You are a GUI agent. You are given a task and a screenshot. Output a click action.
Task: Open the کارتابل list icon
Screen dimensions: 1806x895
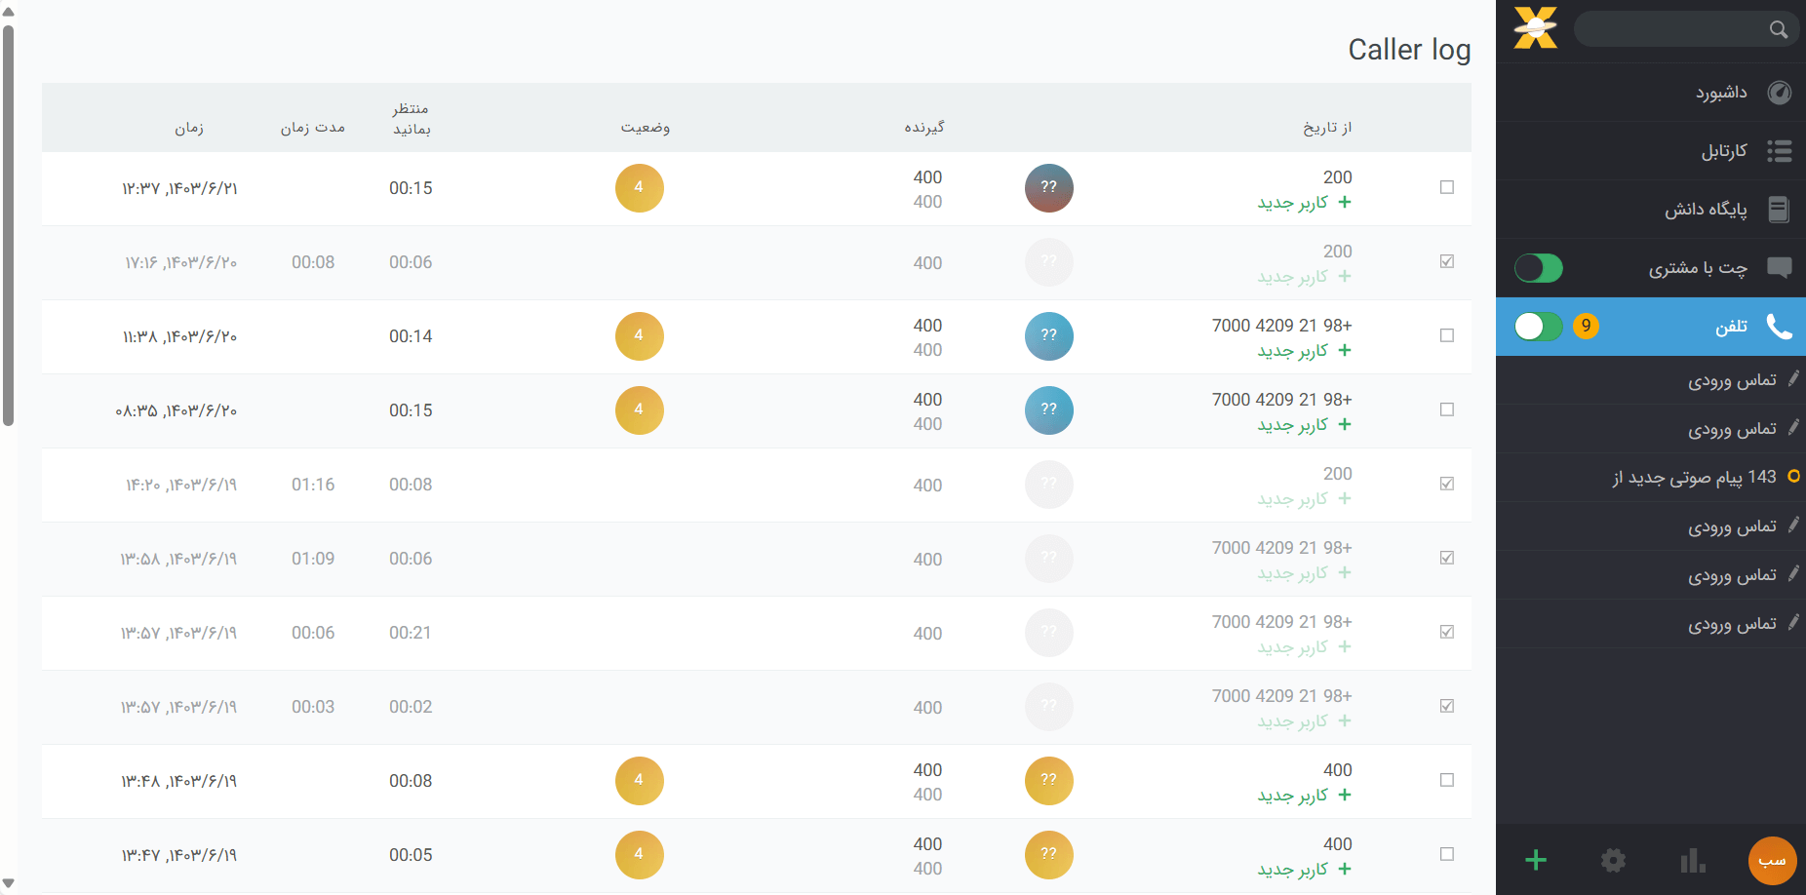click(1780, 151)
